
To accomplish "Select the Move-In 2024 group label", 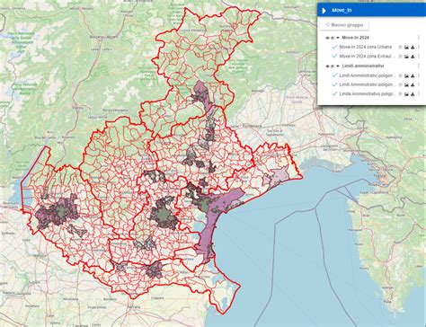I will point(355,38).
